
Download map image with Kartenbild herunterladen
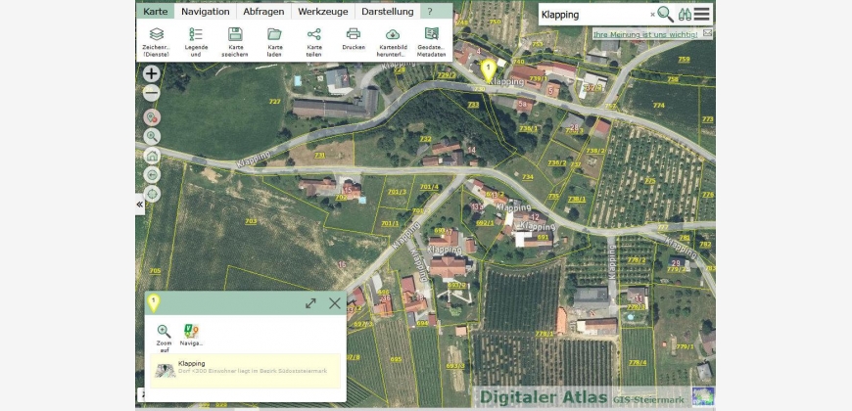tap(392, 39)
